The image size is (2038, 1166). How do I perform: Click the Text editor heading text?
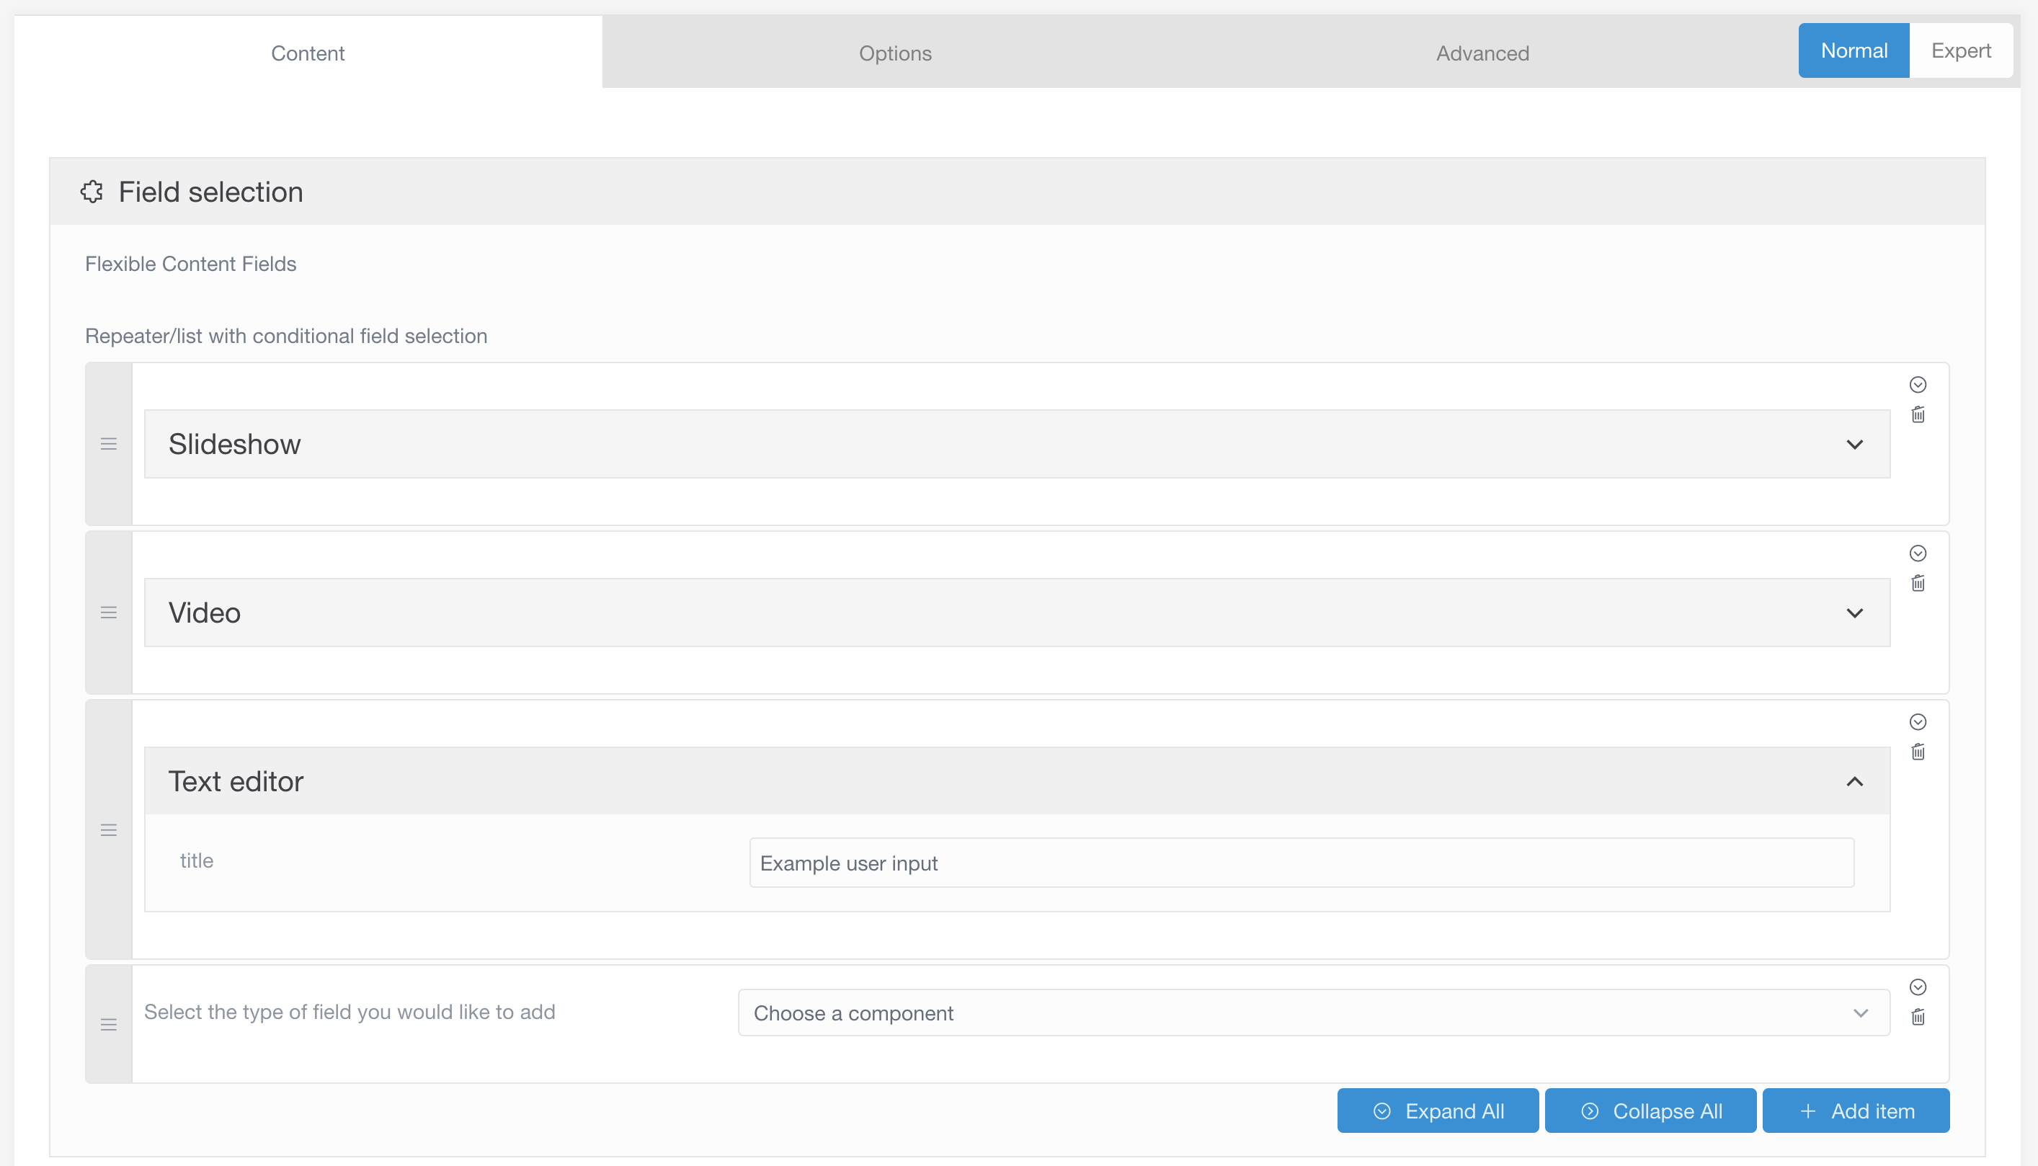(x=236, y=782)
